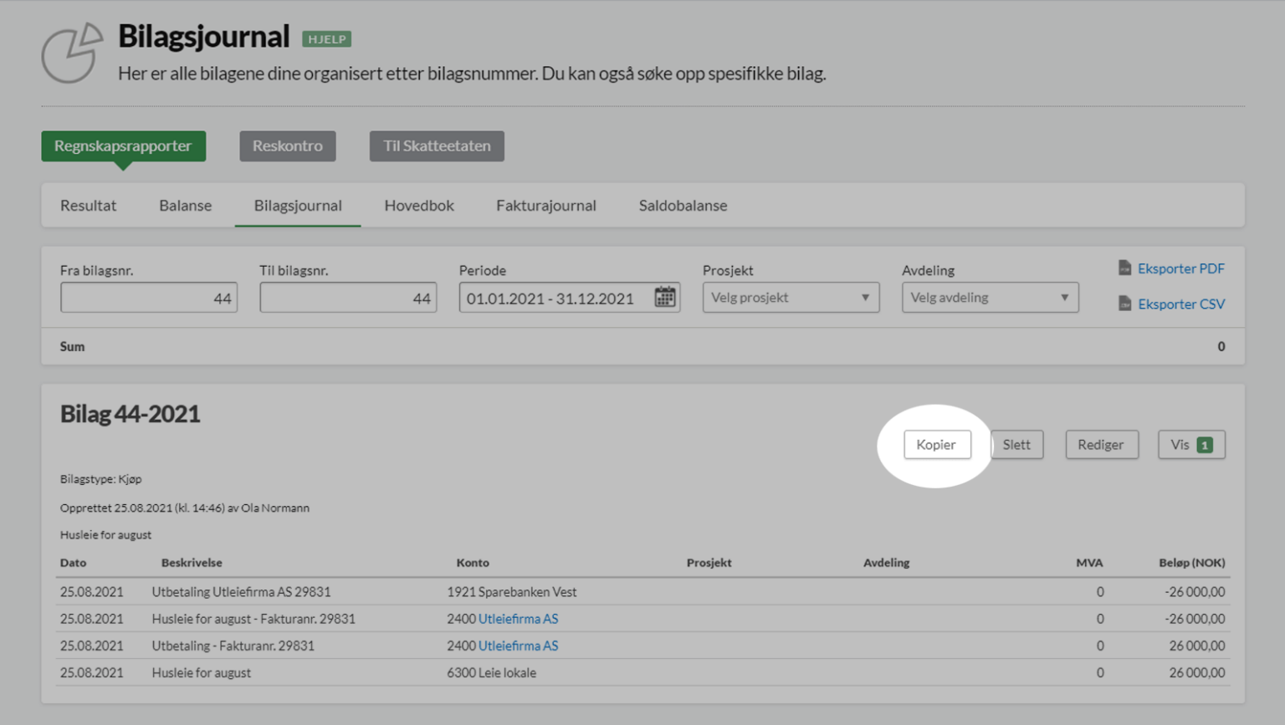Click amount 26 000,00 in Leie lokale row

[x=1196, y=672]
